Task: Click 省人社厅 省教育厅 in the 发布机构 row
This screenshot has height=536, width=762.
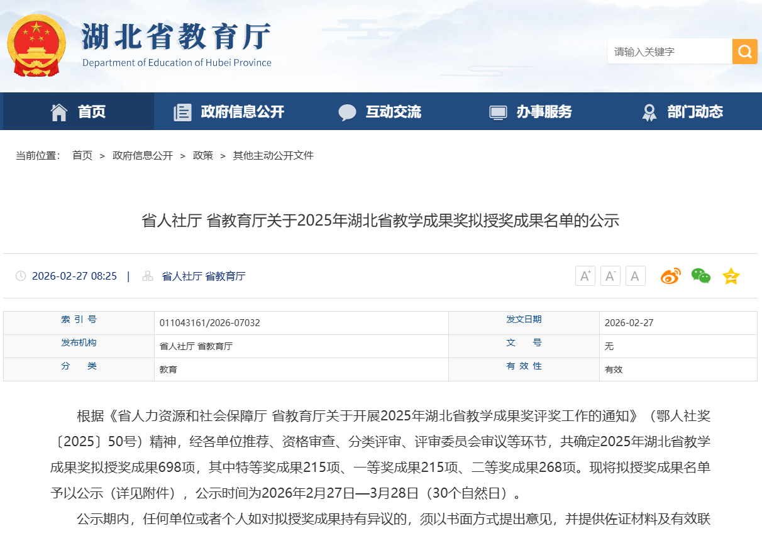Action: (x=196, y=346)
